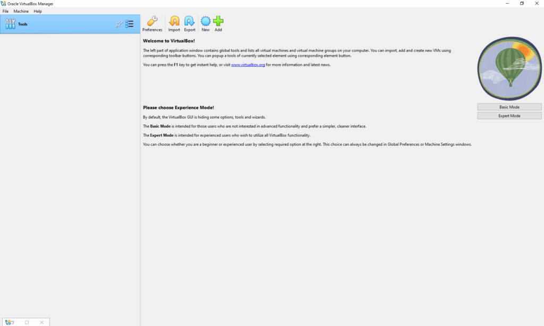Open the Tools list menu icon

[130, 24]
